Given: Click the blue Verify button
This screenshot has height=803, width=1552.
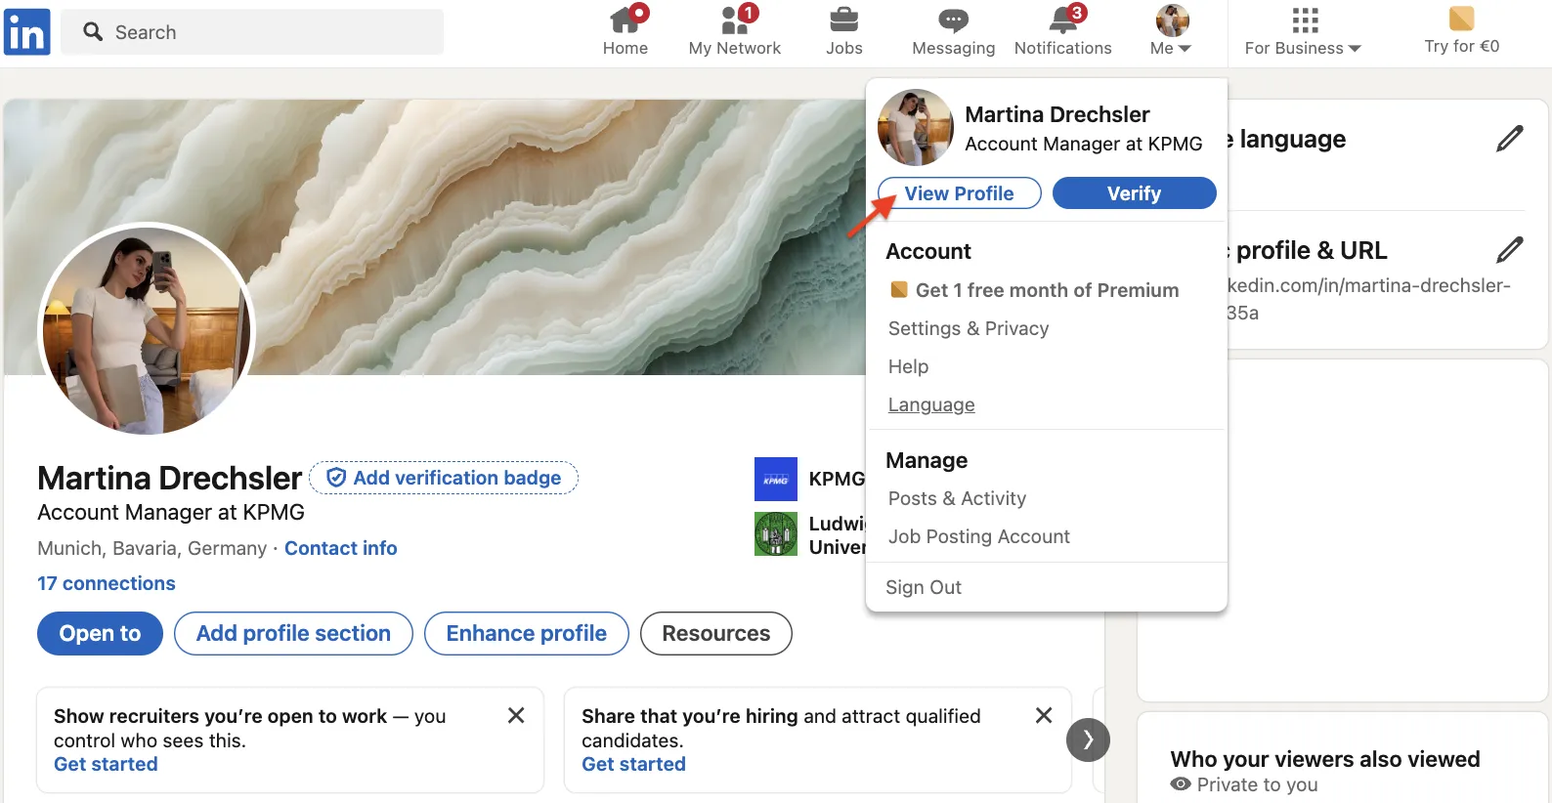Looking at the screenshot, I should (1134, 193).
